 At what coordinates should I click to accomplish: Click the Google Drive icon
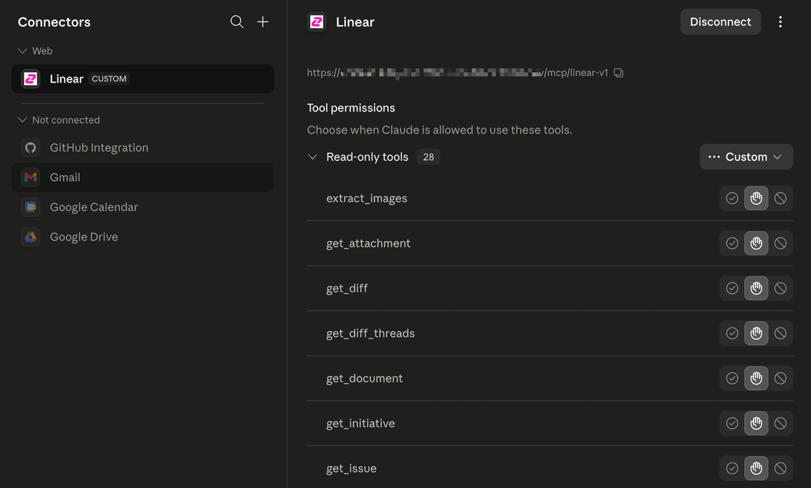point(30,237)
